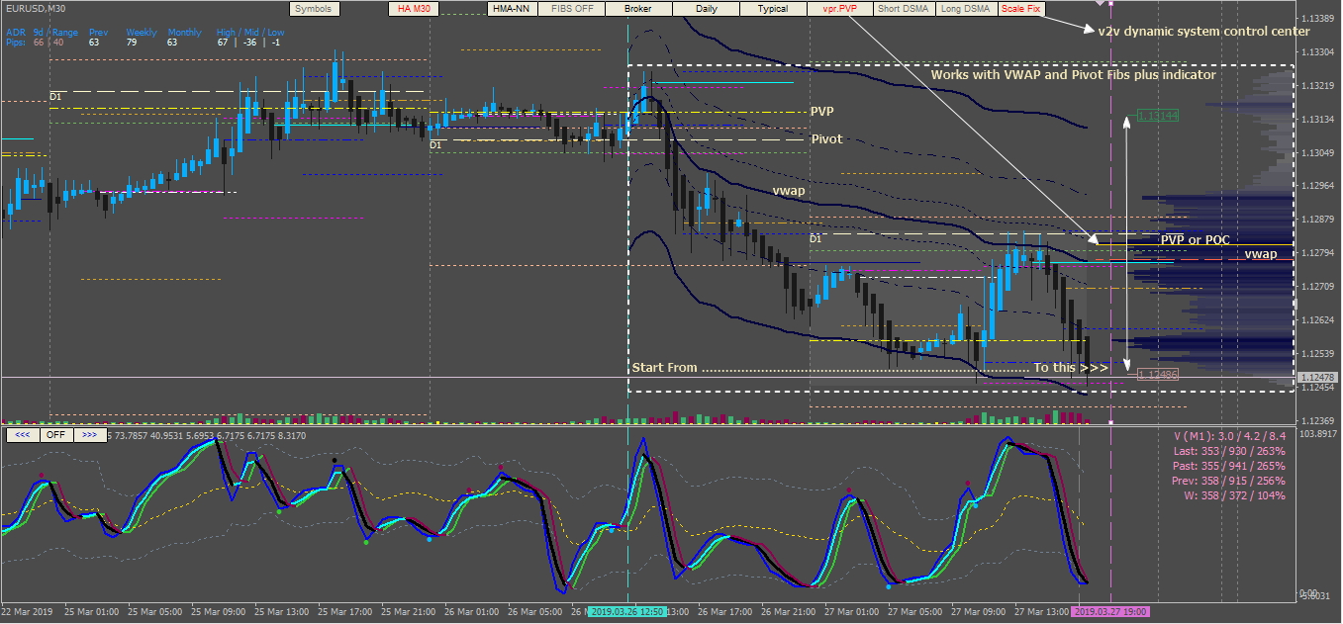Screen dimensions: 1343x624
Task: Click the V (M1): 3.0 / 4.2 / 8.4 readout
Action: pyautogui.click(x=1228, y=435)
